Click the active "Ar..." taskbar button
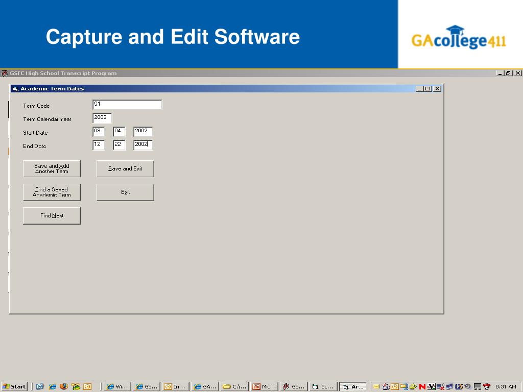Viewport: 523px width, 392px height. click(x=353, y=387)
